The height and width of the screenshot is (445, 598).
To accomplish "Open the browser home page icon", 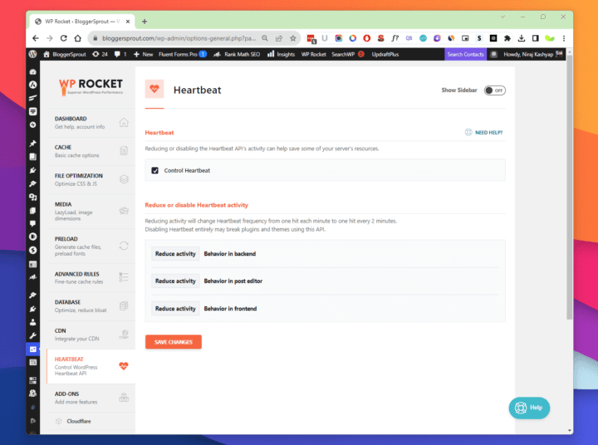I will [x=78, y=38].
